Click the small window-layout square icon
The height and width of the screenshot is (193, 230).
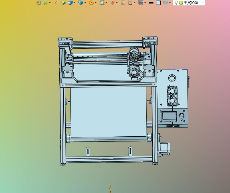coord(123,3)
